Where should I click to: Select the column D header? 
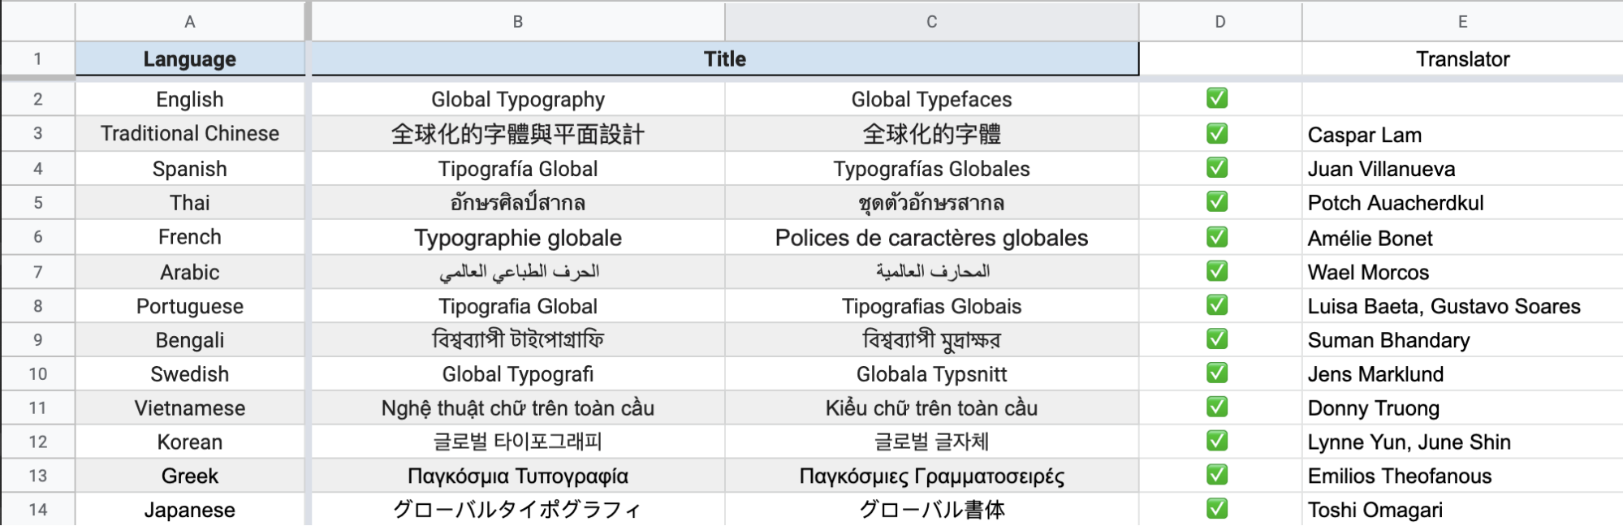click(x=1219, y=22)
